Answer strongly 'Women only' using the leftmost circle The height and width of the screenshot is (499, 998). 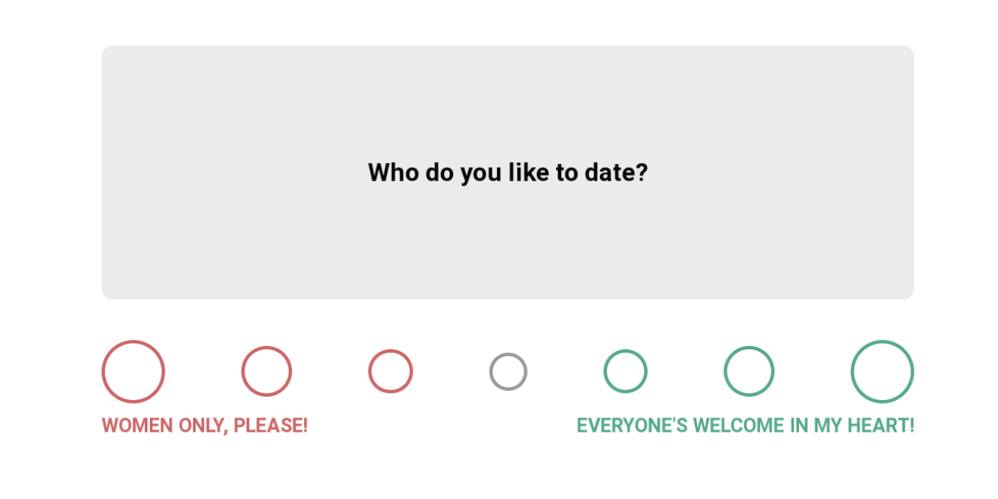coord(133,371)
